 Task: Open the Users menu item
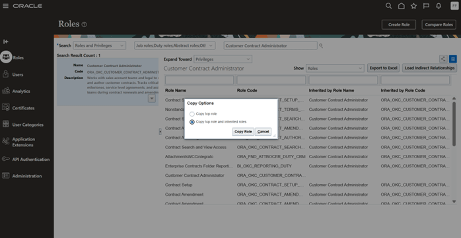point(18,74)
